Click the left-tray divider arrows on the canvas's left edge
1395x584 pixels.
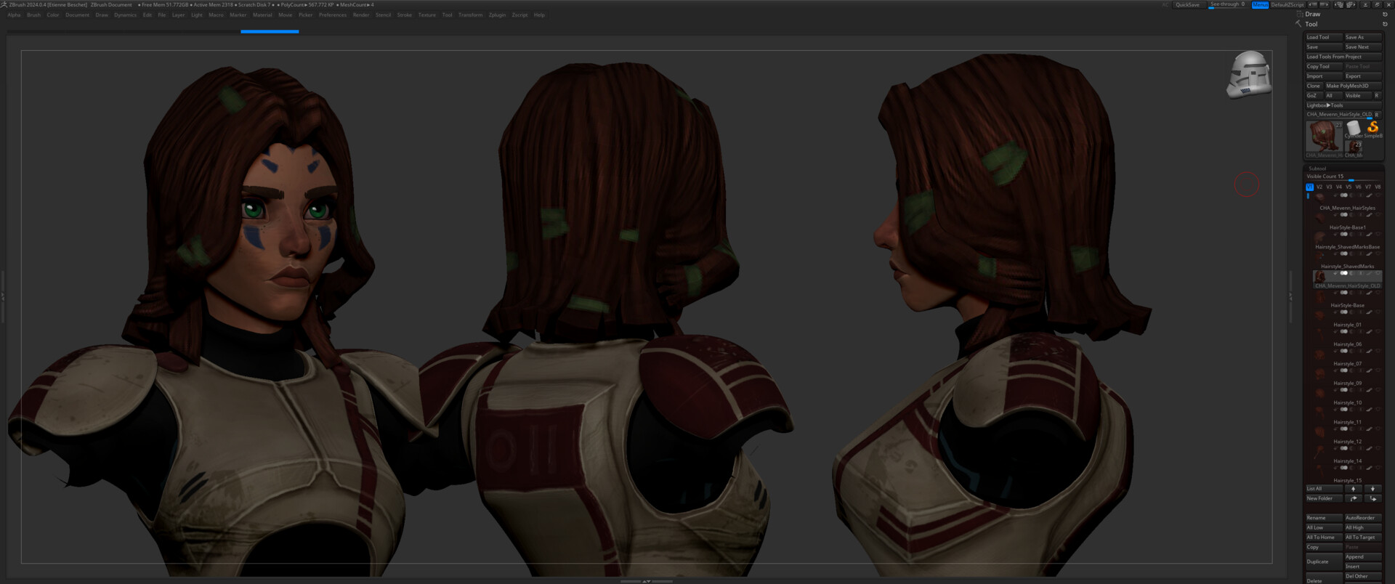click(x=3, y=296)
